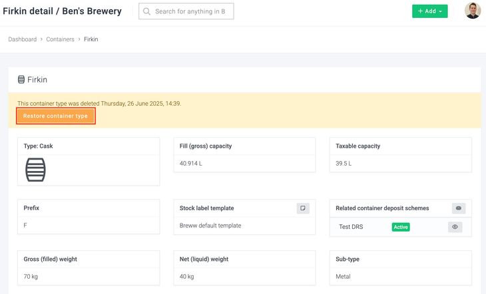Image resolution: width=486 pixels, height=294 pixels.
Task: Click the small barrel icon beside Firkin heading
Action: tap(21, 80)
